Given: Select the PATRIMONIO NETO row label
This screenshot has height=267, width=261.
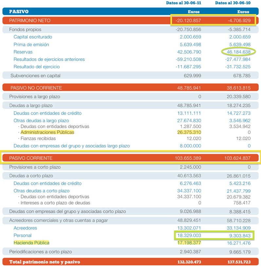Looking at the screenshot, I should tap(30, 20).
